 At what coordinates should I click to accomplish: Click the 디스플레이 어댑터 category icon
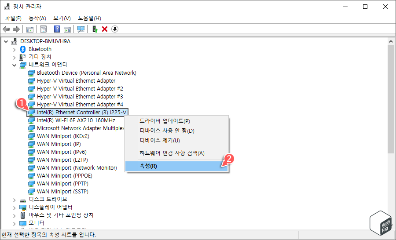23,207
